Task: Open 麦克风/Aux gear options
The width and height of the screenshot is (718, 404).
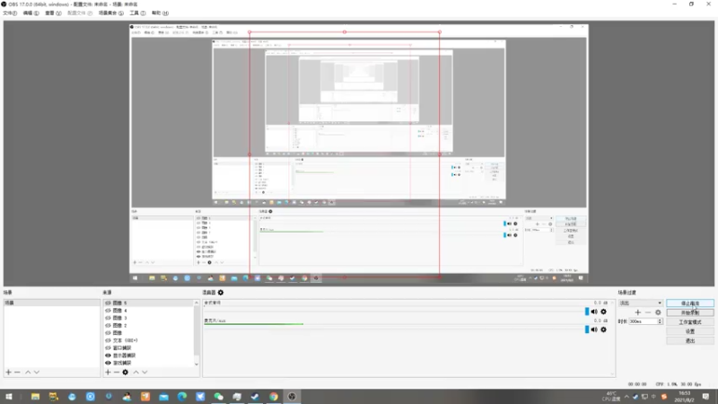Action: coord(603,329)
